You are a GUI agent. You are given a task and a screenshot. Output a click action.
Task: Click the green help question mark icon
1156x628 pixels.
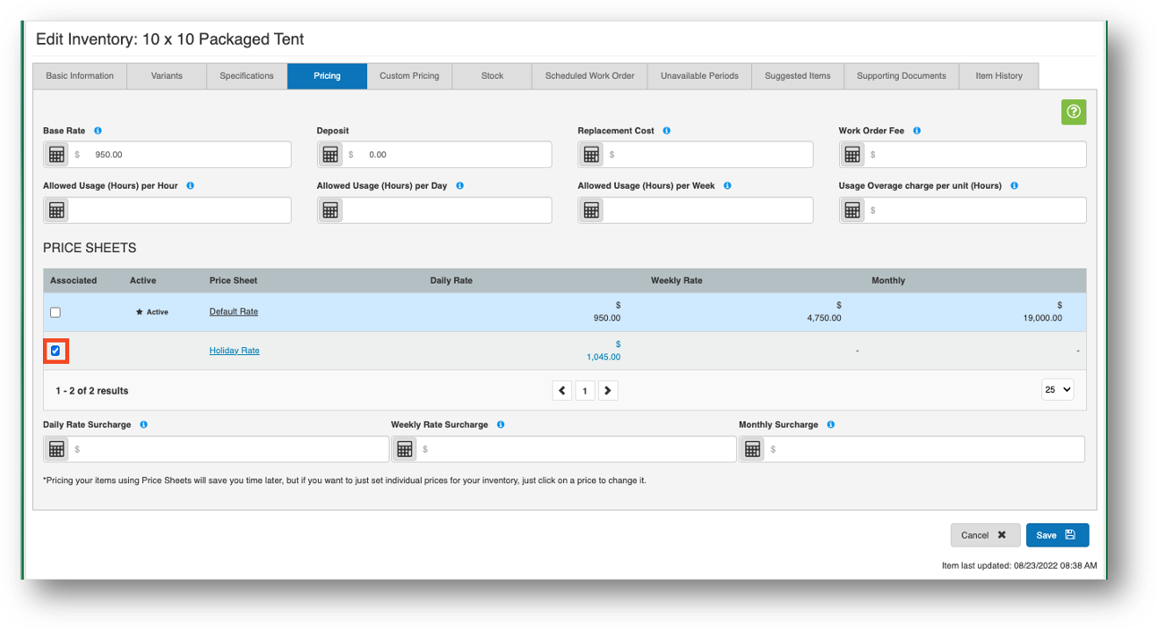coord(1074,112)
